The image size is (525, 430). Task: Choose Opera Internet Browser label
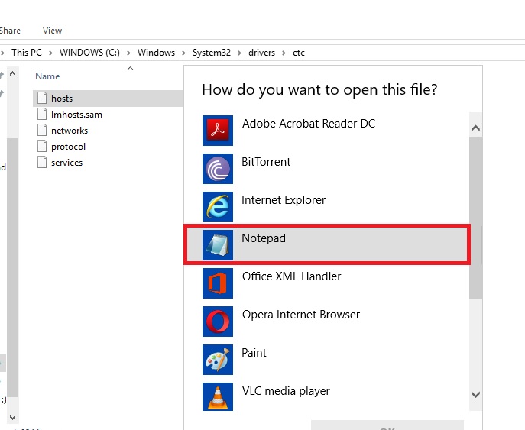[x=301, y=315]
